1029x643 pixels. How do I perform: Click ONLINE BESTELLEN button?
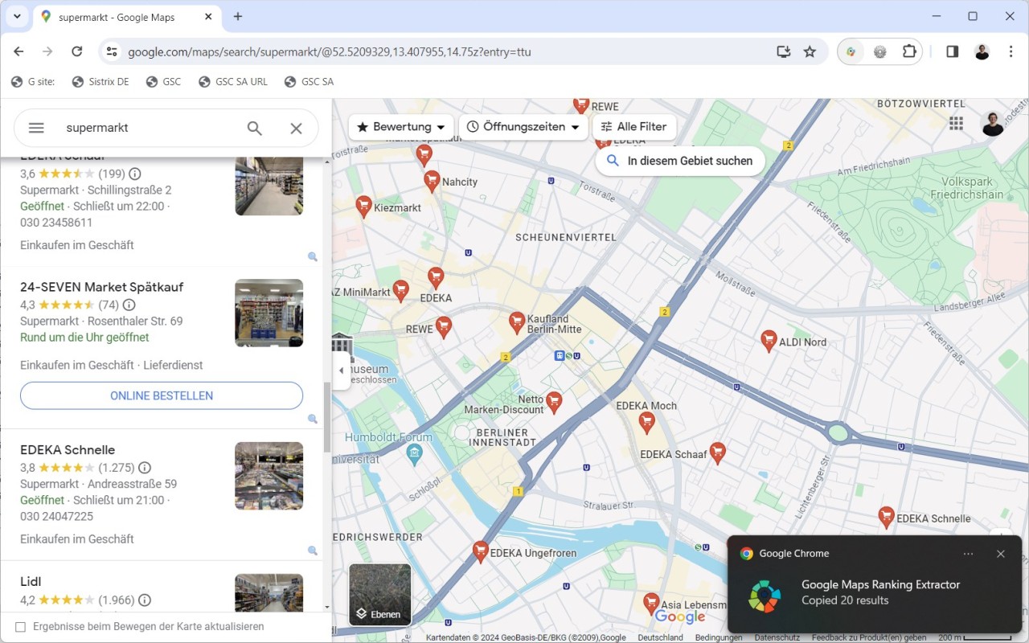162,395
